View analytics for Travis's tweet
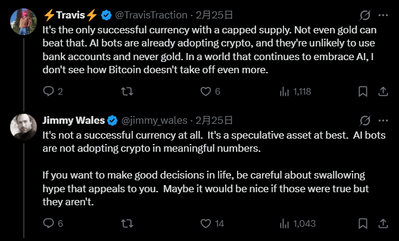399x241 pixels. point(284,92)
